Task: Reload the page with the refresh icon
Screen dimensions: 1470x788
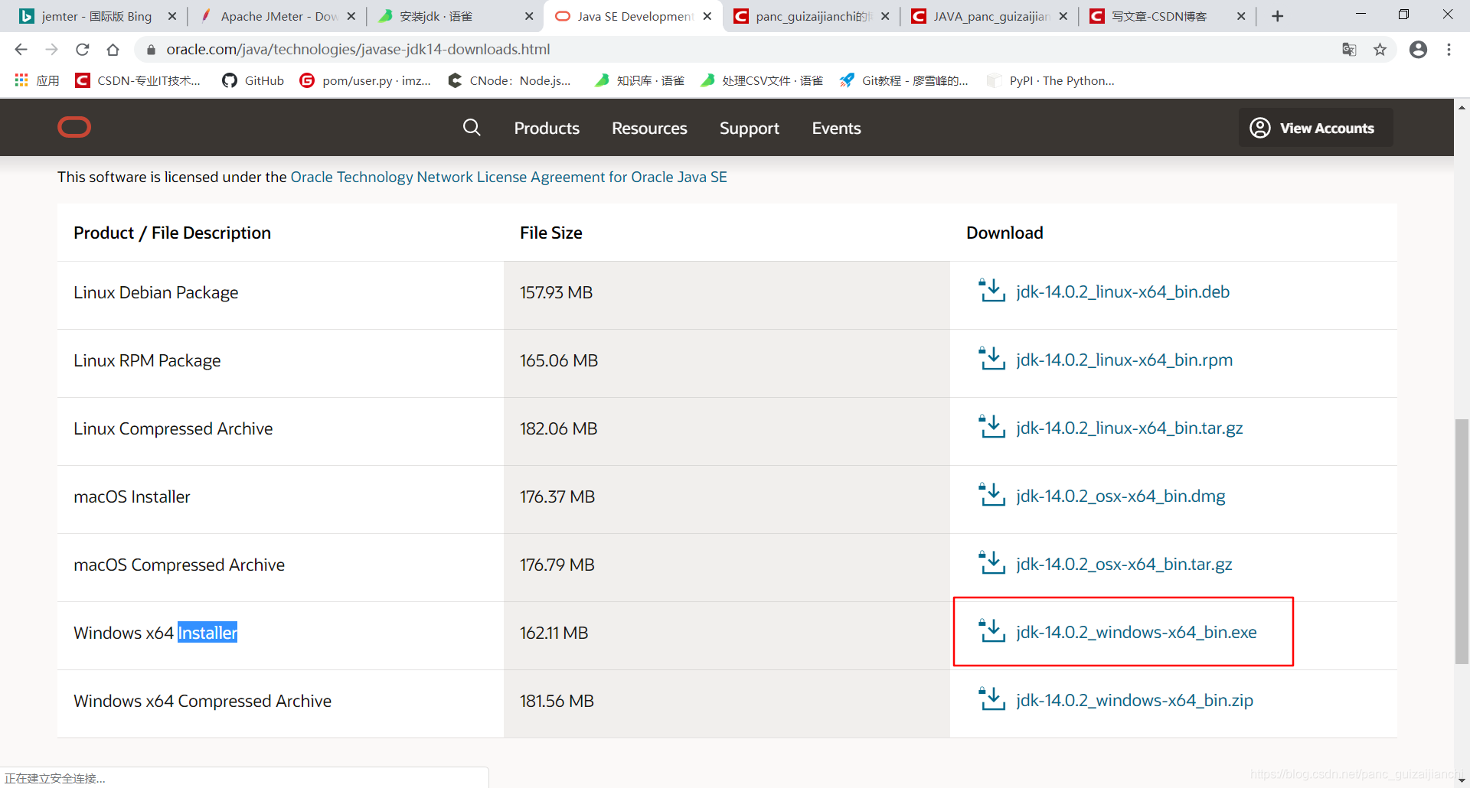Action: coord(82,50)
